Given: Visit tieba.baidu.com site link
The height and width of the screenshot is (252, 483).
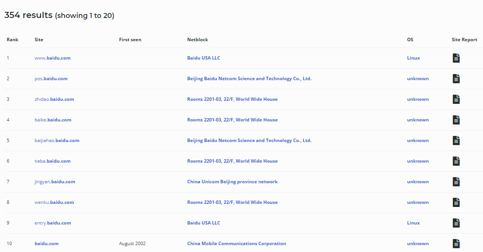Looking at the screenshot, I should tap(52, 161).
